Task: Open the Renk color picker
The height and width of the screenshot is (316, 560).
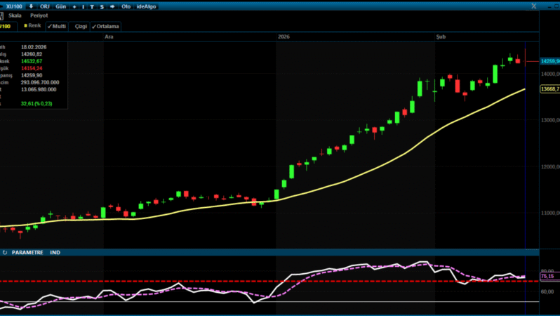Action: 32,26
